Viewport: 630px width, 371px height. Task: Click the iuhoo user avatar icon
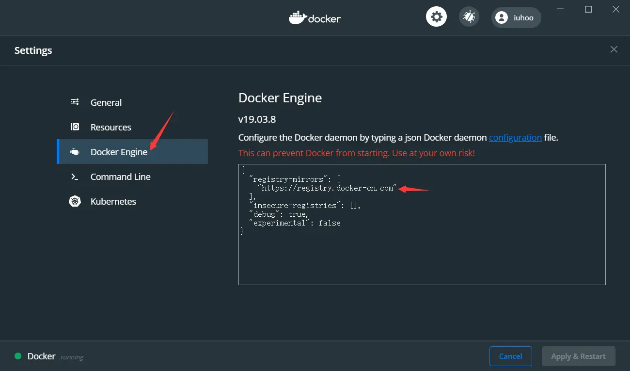(502, 18)
